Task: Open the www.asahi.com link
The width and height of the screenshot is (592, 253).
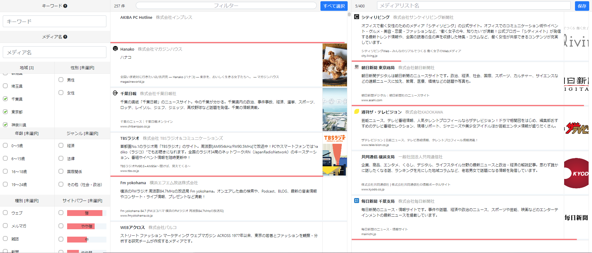Action: click(x=372, y=100)
